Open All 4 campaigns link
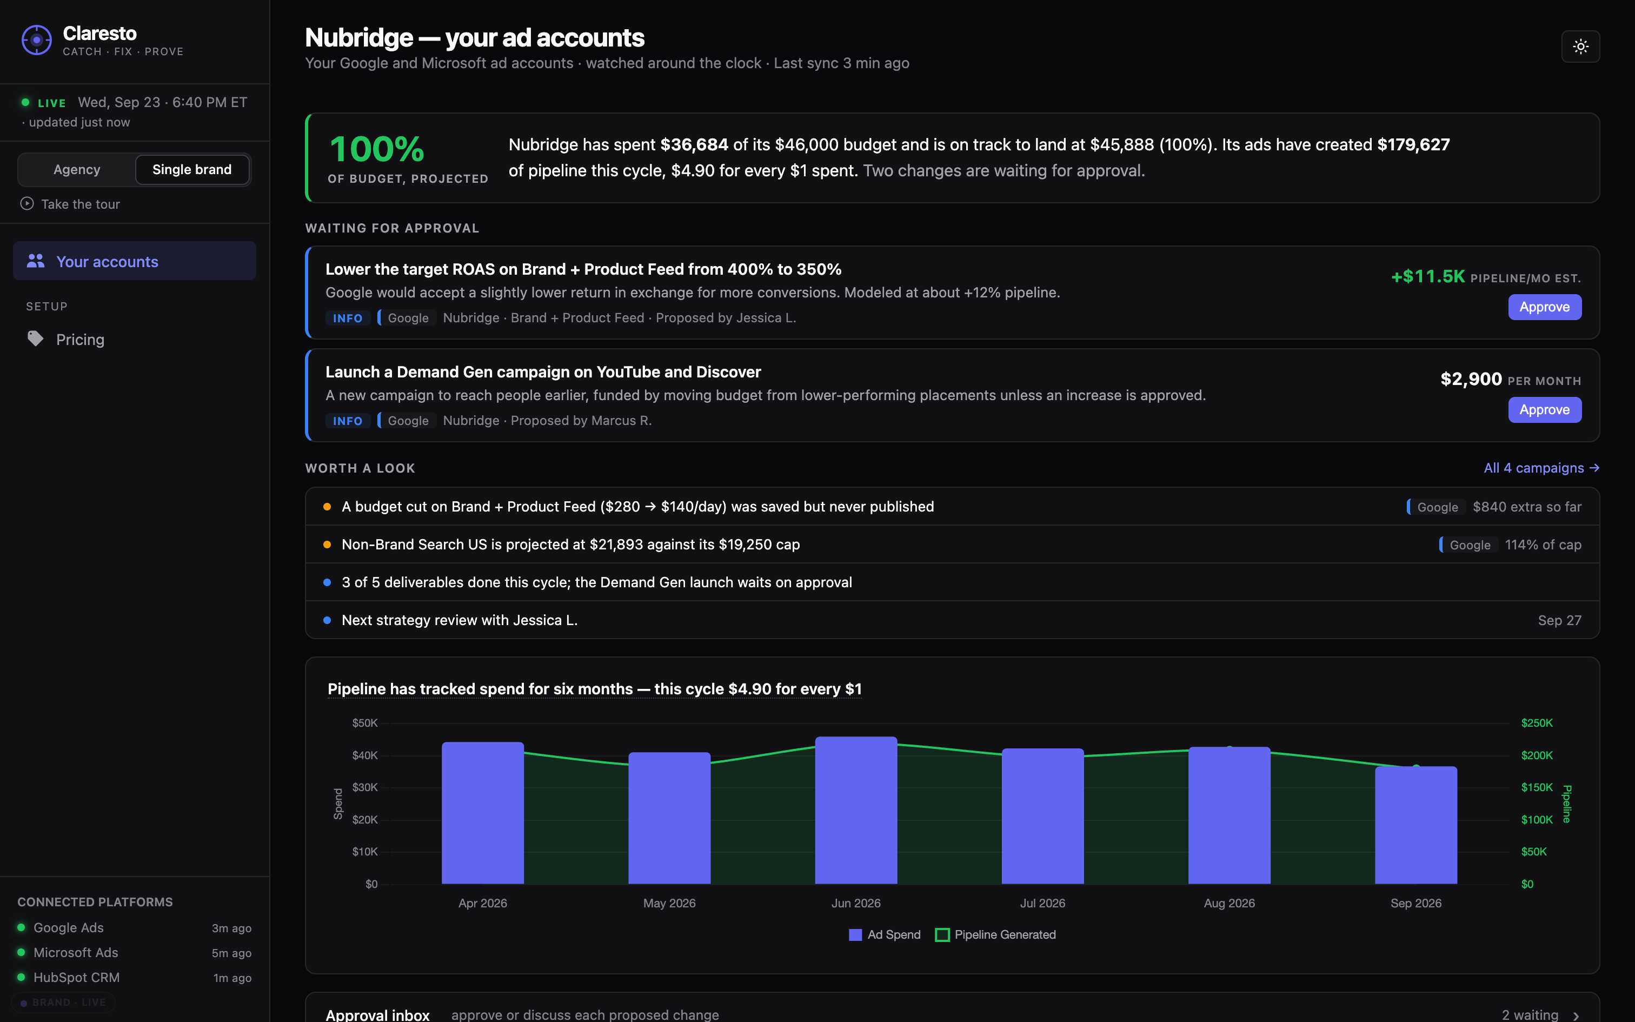The width and height of the screenshot is (1635, 1022). (x=1541, y=468)
